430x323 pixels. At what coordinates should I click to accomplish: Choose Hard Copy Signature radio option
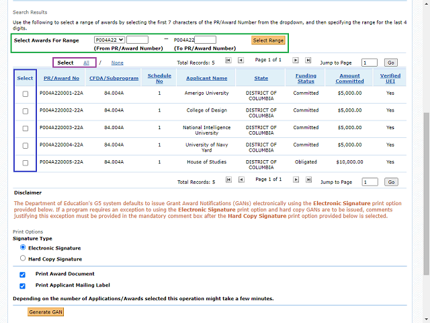(23, 258)
